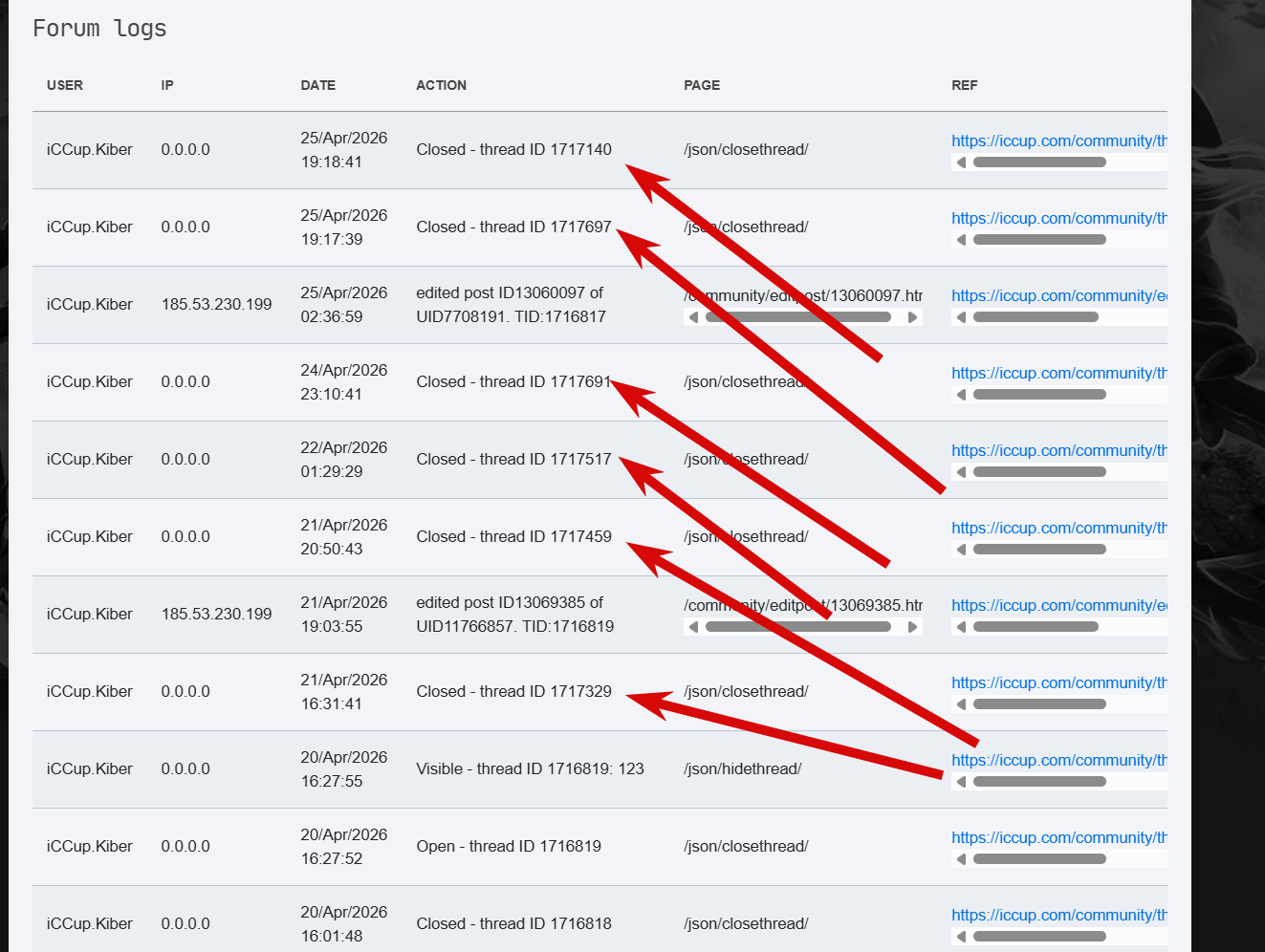Click scroll-left arrow in REF cell of thread 1717459 row
This screenshot has height=952, width=1265.
[x=962, y=550]
